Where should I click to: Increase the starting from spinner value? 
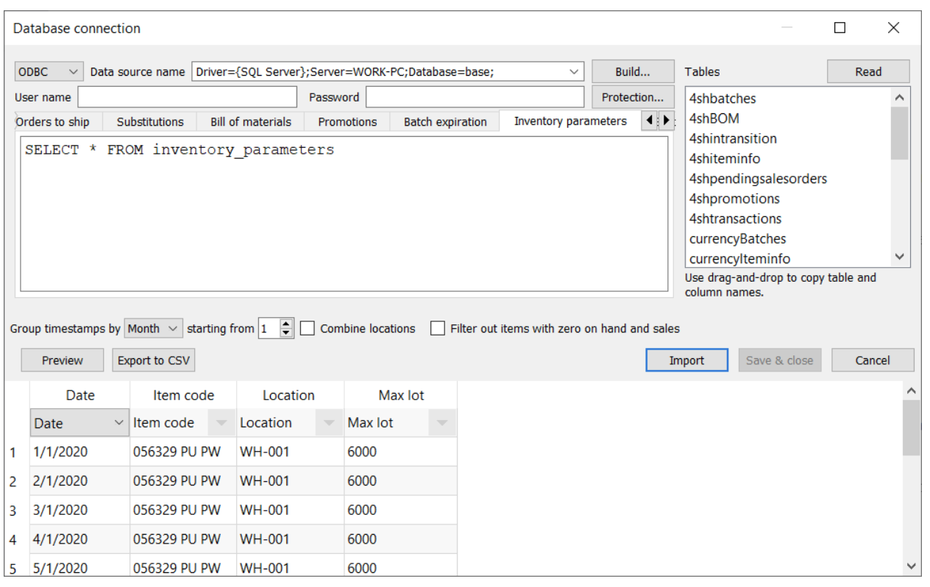click(x=286, y=324)
